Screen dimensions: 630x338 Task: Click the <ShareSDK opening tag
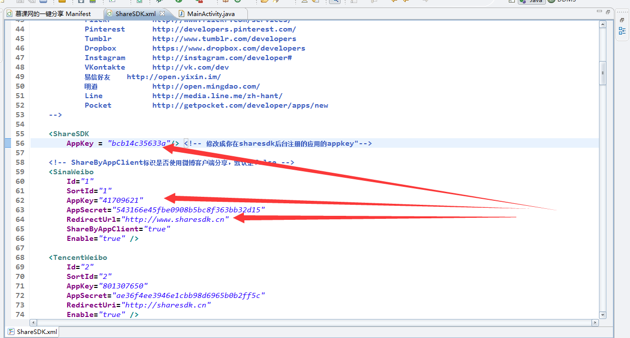69,134
